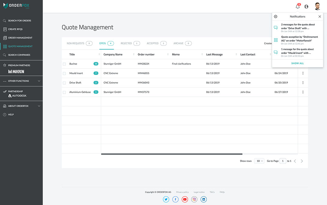Screen dimensions: 327x205
Task: Click the Instagram footer icon
Action: [194, 199]
